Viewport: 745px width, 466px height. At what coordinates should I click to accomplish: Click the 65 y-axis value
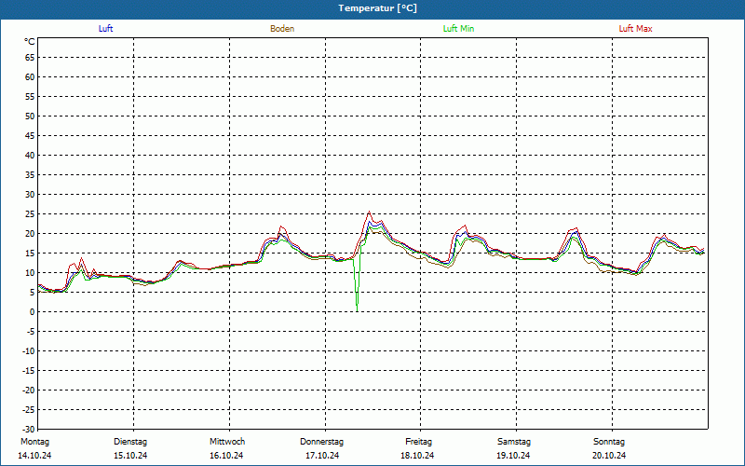(30, 58)
